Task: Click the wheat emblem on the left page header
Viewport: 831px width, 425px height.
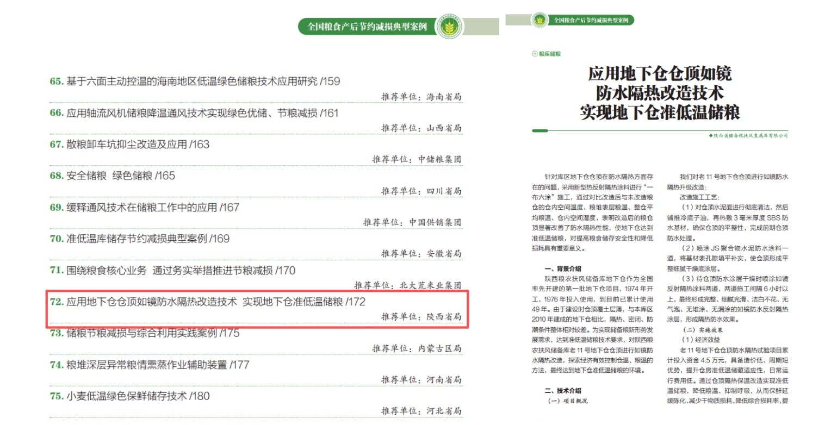Action: 449,25
